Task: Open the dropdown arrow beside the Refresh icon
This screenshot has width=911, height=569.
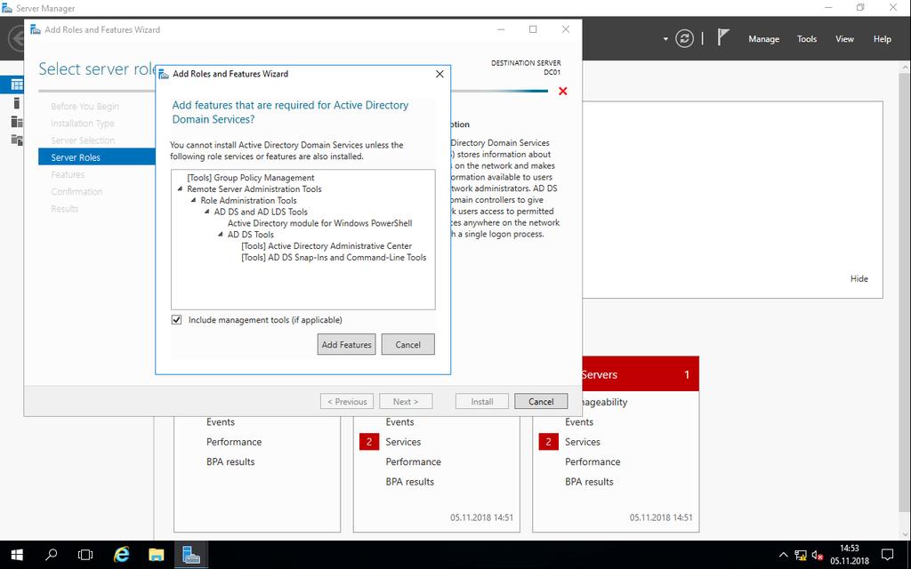Action: coord(665,39)
